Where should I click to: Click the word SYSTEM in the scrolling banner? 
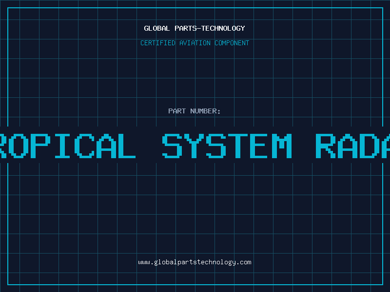tap(227, 146)
